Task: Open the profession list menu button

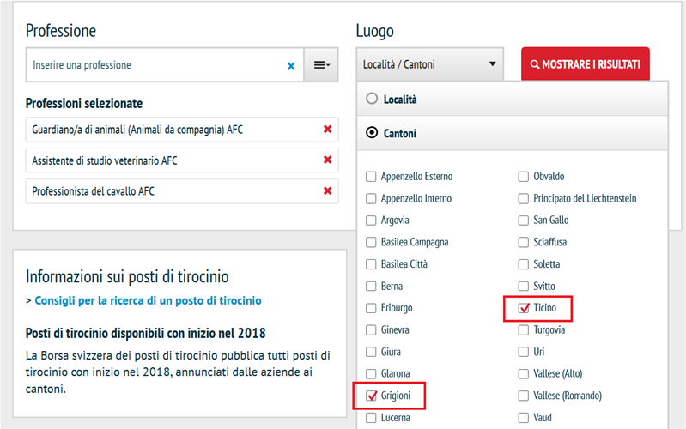Action: point(322,65)
